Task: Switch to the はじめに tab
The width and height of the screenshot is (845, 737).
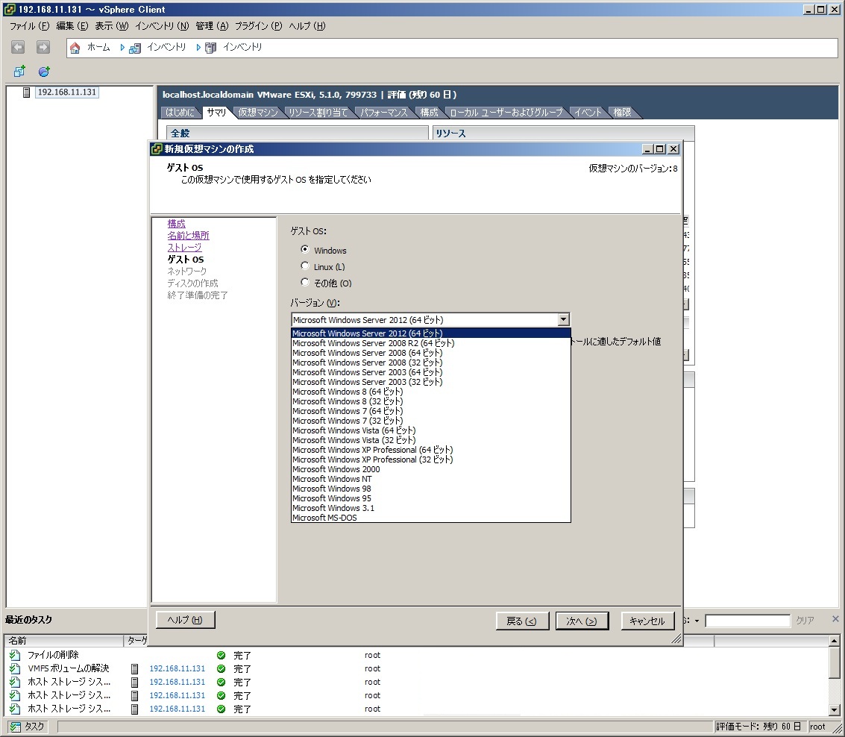Action: (x=180, y=112)
